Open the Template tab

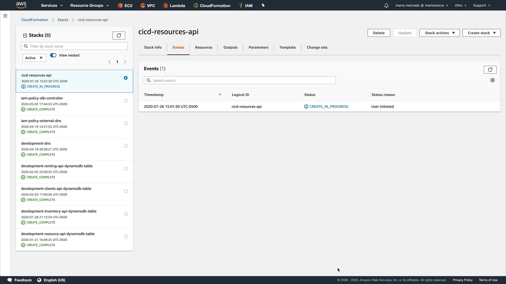tap(287, 47)
